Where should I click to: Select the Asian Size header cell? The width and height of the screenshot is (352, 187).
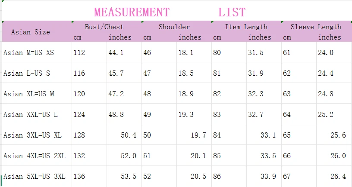pyautogui.click(x=31, y=32)
